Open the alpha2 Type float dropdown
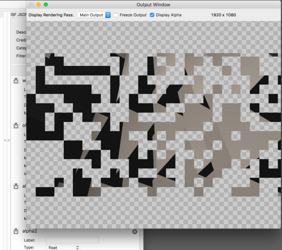The height and width of the screenshot is (250, 282). click(63, 248)
